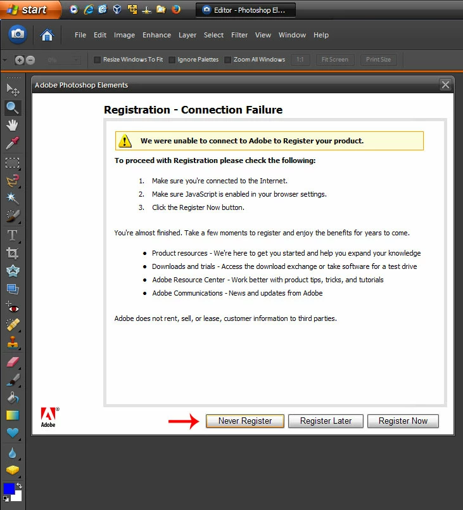This screenshot has height=510, width=463.
Task: Open the Select menu
Action: pyautogui.click(x=213, y=35)
